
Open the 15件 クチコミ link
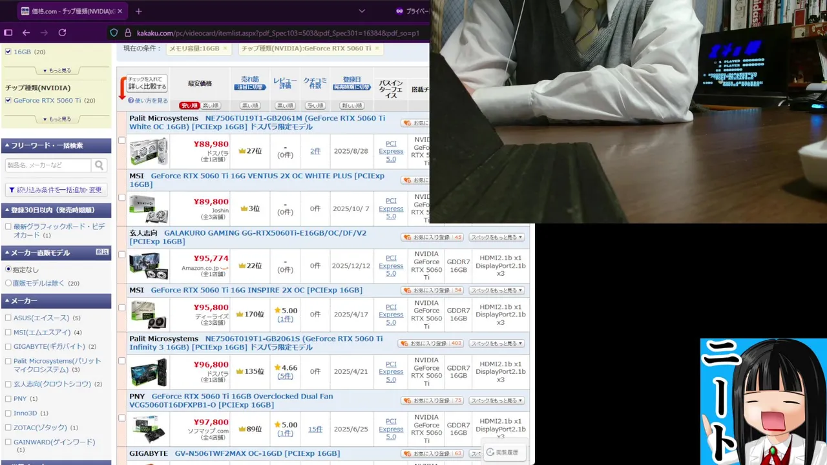tap(315, 429)
